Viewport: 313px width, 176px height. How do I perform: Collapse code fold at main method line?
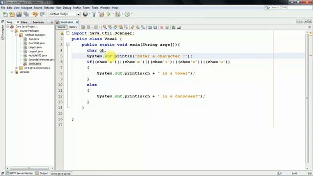tap(67, 44)
